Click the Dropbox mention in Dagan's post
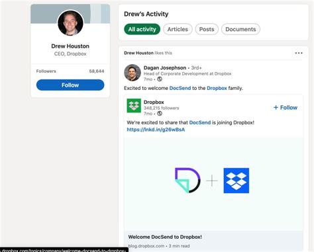The width and height of the screenshot is (314, 252). pyautogui.click(x=217, y=88)
